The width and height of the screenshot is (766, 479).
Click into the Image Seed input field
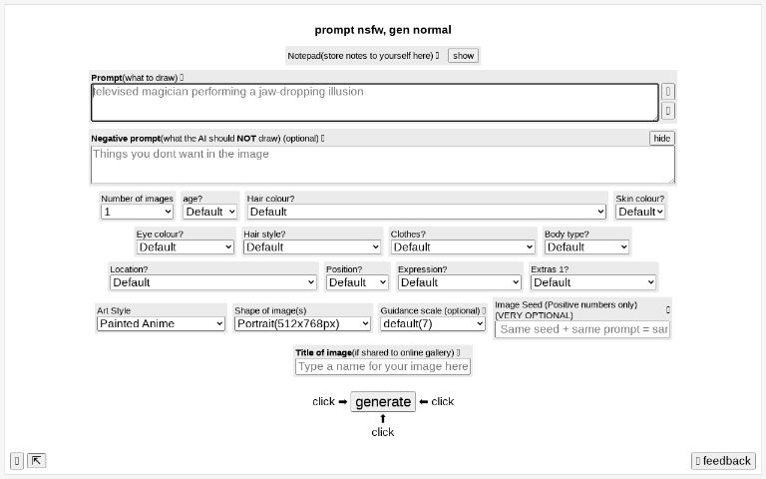point(582,329)
